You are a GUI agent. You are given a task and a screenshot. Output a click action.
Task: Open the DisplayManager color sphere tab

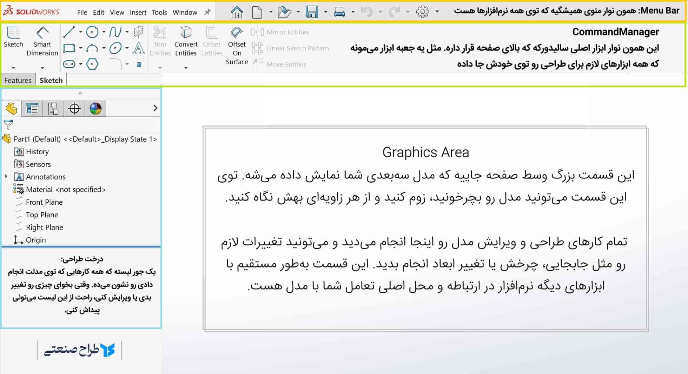pyautogui.click(x=95, y=109)
